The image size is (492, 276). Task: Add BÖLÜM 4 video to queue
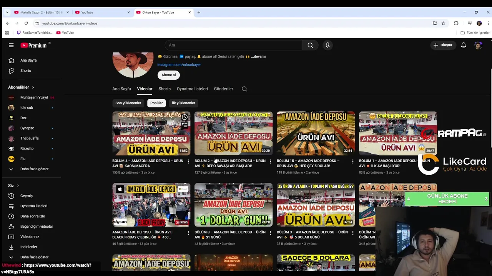(x=185, y=125)
